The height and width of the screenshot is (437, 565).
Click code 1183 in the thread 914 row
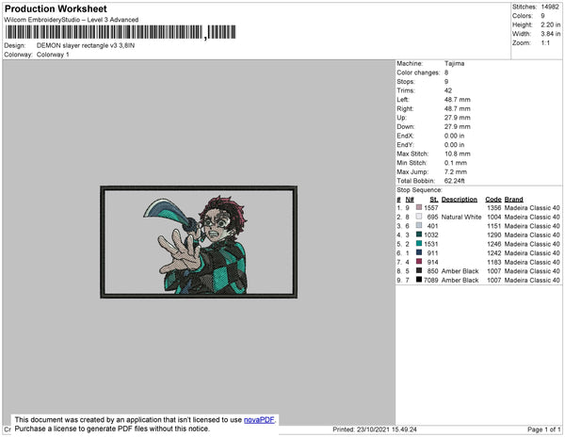point(494,262)
